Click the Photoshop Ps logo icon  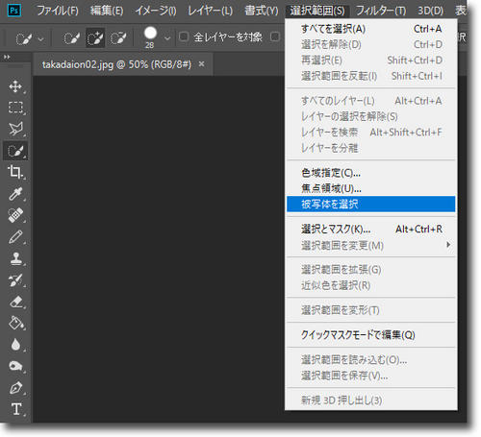[x=14, y=11]
